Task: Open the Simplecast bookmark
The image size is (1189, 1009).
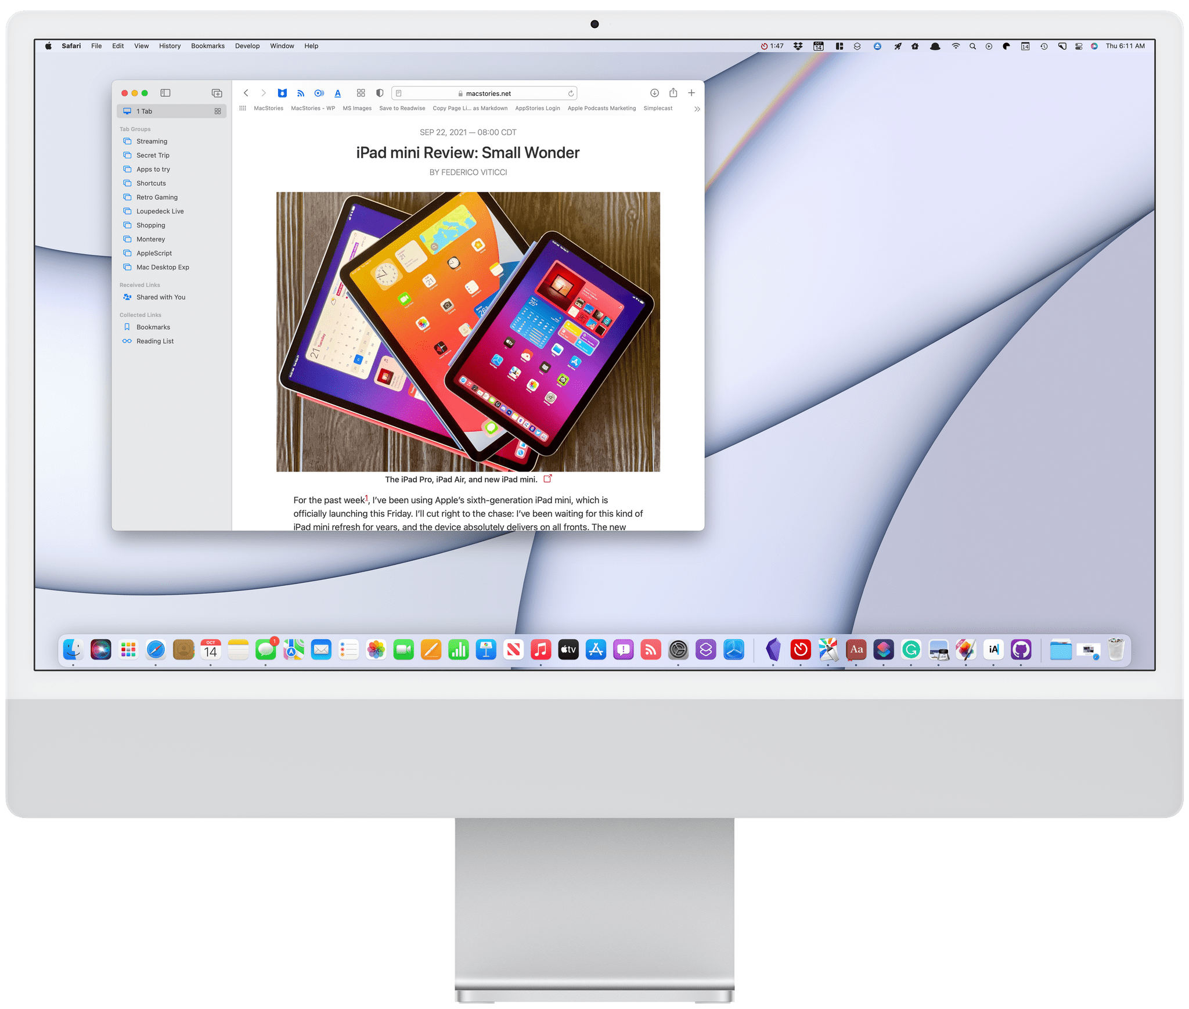Action: click(x=658, y=109)
